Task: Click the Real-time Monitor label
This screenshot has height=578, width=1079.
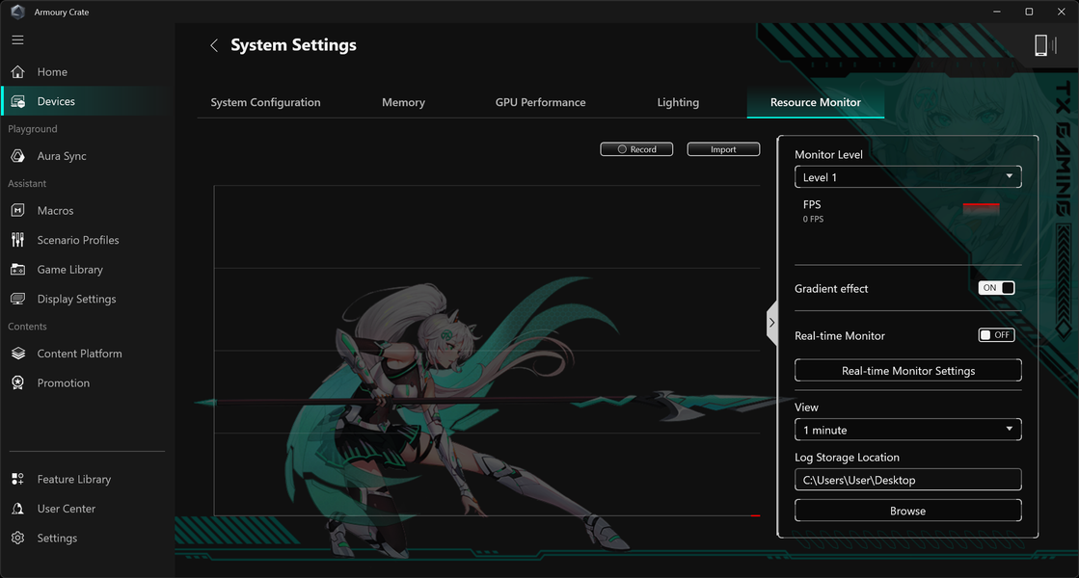Action: pyautogui.click(x=840, y=336)
